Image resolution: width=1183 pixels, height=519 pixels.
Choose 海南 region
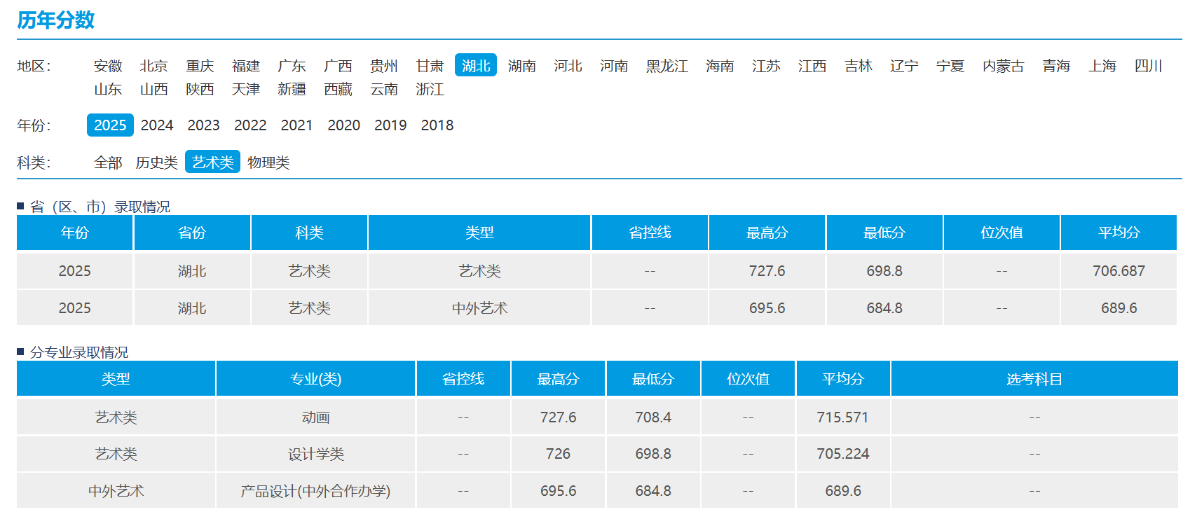tap(720, 66)
